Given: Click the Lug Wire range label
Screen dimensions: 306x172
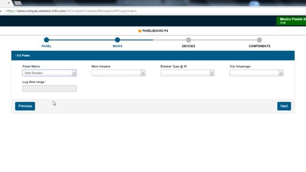Looking at the screenshot, I should [x=34, y=82].
